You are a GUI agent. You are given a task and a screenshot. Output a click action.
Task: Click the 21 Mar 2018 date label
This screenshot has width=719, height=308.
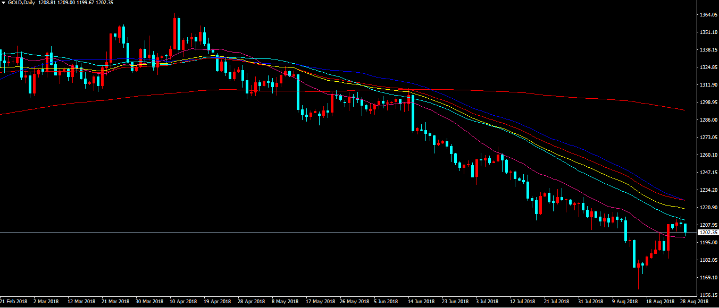click(x=115, y=302)
